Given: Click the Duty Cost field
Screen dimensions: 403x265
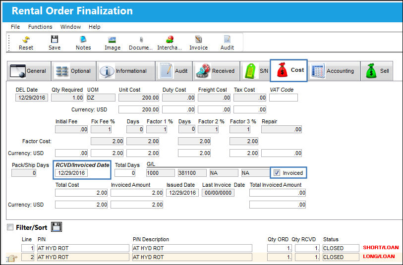Looking at the screenshot, I should (x=178, y=98).
